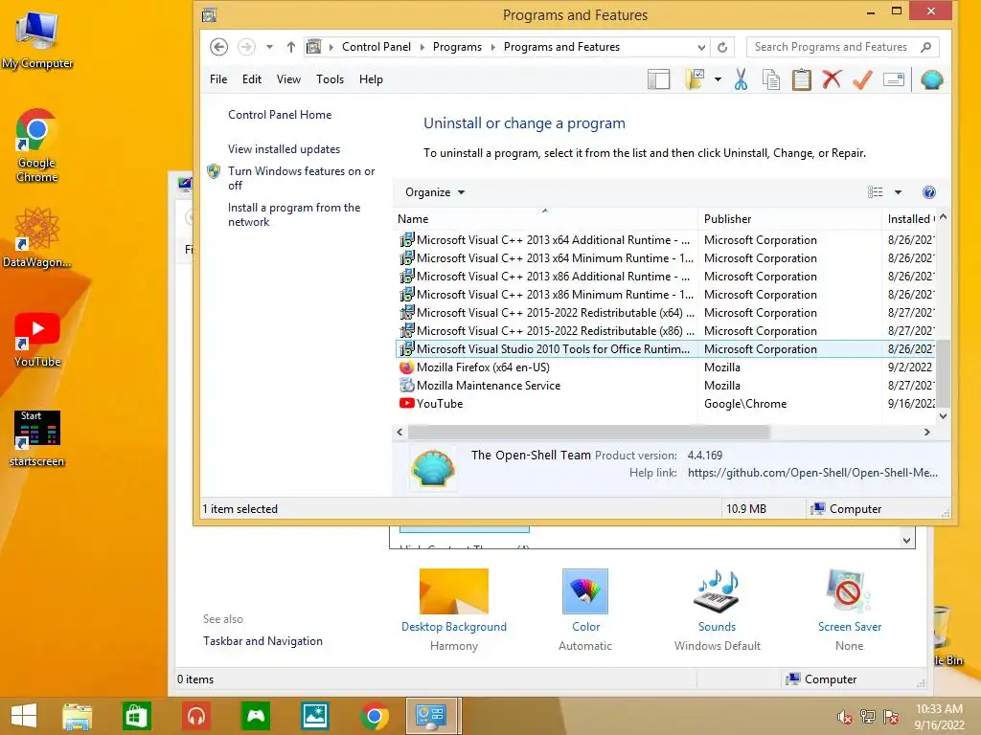Screen dimensions: 981x735
Task: Click Control Panel Home link
Action: coord(280,115)
